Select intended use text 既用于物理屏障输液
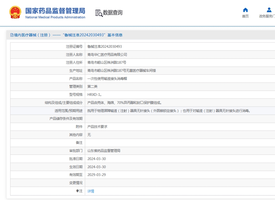 click(x=169, y=111)
